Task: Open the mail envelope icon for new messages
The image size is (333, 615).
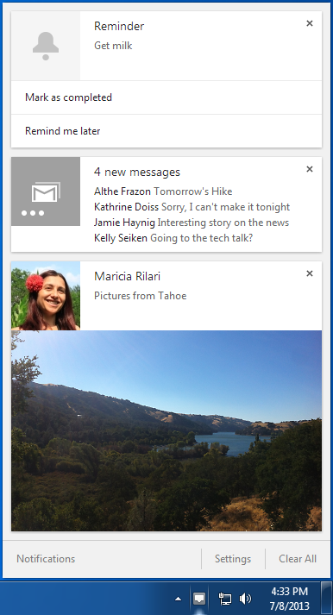Action: [x=46, y=191]
